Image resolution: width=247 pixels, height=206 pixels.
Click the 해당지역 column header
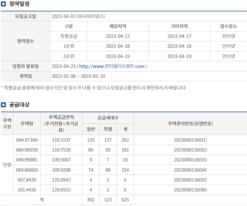pos(118,26)
